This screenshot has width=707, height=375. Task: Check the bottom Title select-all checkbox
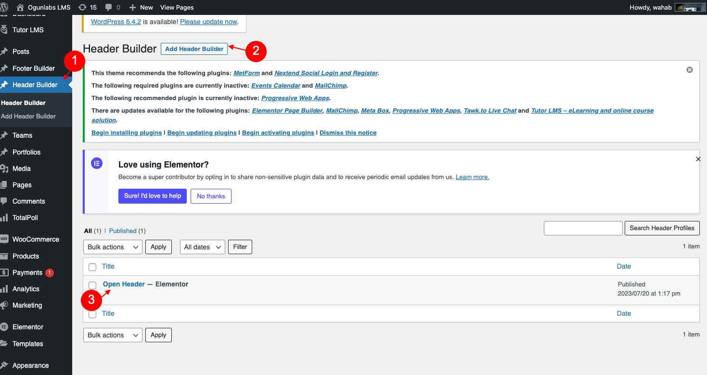pos(92,314)
